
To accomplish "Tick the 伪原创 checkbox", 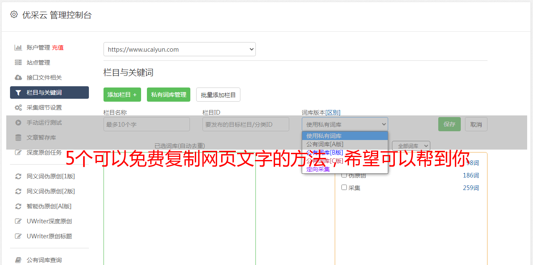I will coord(344,175).
